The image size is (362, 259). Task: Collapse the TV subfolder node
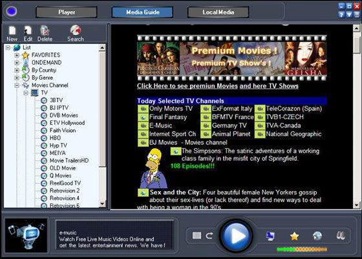pos(26,93)
